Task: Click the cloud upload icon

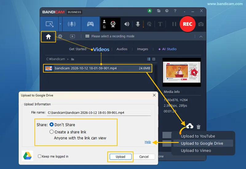Action: [x=190, y=126]
